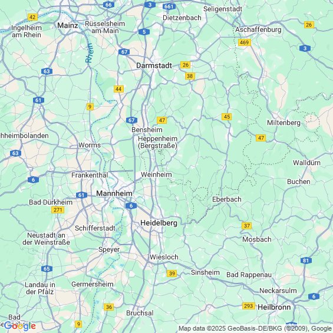333x333 pixels.
Task: Click the Heilbronn city label
Action: click(x=274, y=307)
